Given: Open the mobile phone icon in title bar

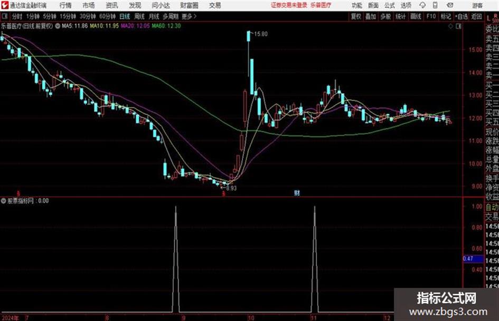Looking at the screenshot, I should coord(435,5).
